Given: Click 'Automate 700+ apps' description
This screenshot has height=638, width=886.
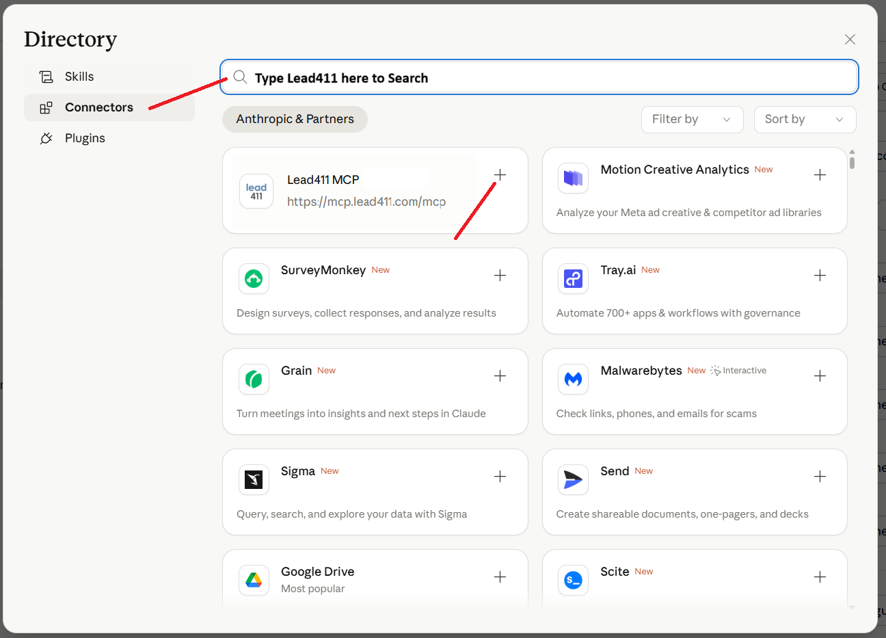Looking at the screenshot, I should (678, 313).
